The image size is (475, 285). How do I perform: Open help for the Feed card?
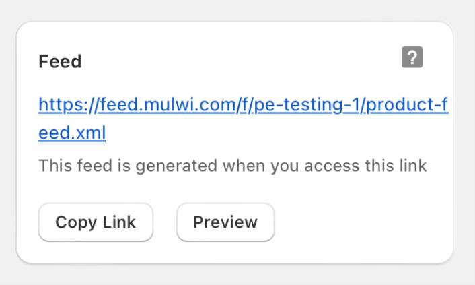[x=412, y=58]
